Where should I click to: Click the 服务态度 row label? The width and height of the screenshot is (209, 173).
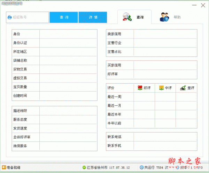[x=20, y=120]
